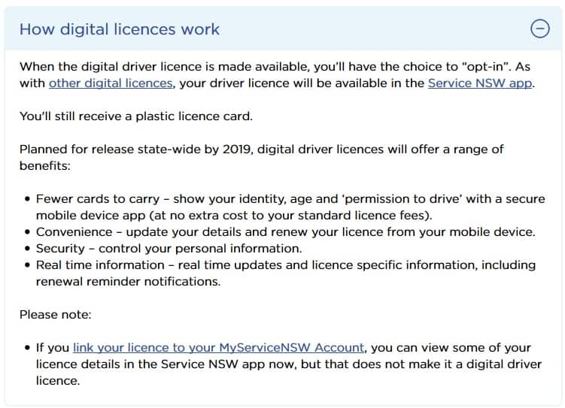Click the bullet dot before "If you link"
The width and height of the screenshot is (565, 408).
pos(27,348)
